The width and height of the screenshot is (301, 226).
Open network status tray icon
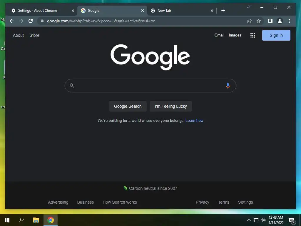[256, 220]
